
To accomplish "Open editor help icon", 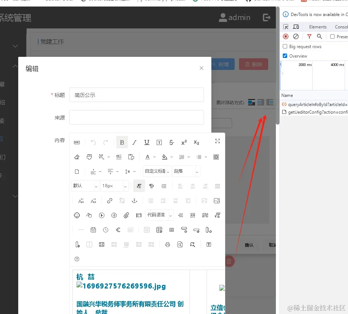I will click(x=77, y=259).
